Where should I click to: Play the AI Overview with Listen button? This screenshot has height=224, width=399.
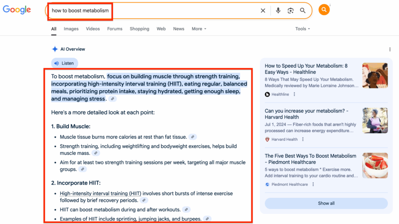[65, 63]
